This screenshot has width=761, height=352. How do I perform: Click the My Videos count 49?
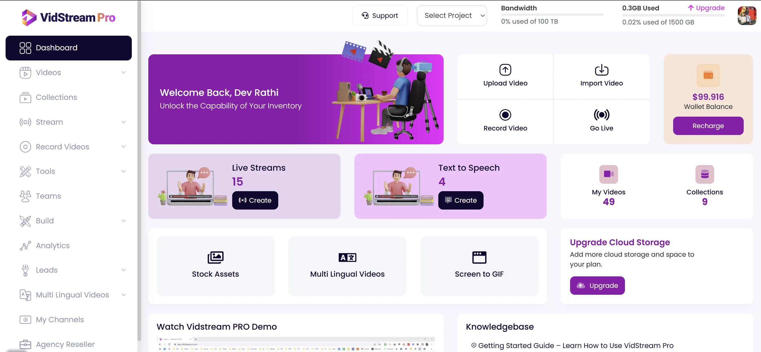coord(609,202)
